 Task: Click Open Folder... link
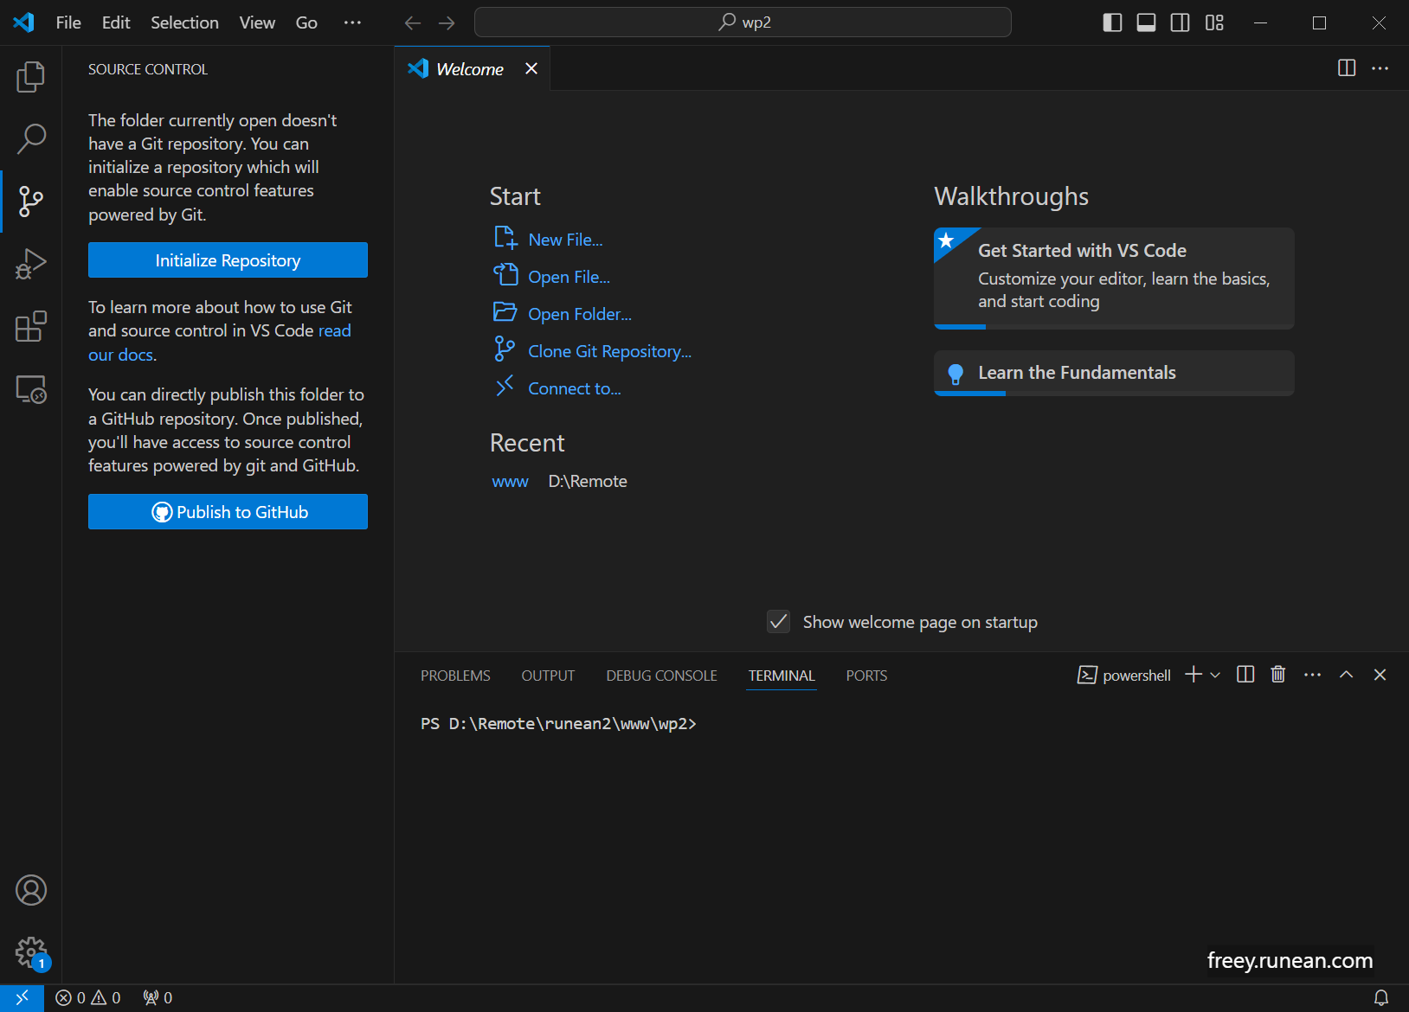580,314
